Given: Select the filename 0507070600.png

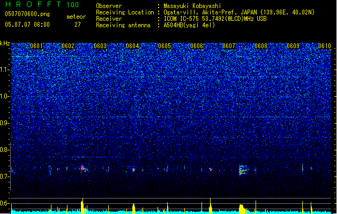Looking at the screenshot, I should [27, 14].
